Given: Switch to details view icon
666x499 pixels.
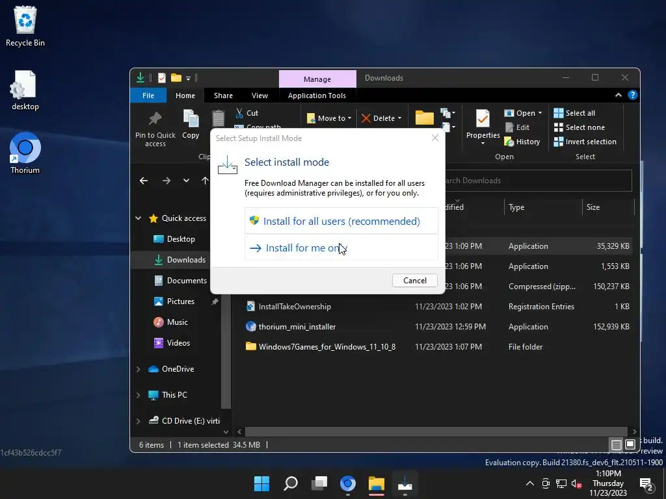Looking at the screenshot, I should [x=616, y=444].
